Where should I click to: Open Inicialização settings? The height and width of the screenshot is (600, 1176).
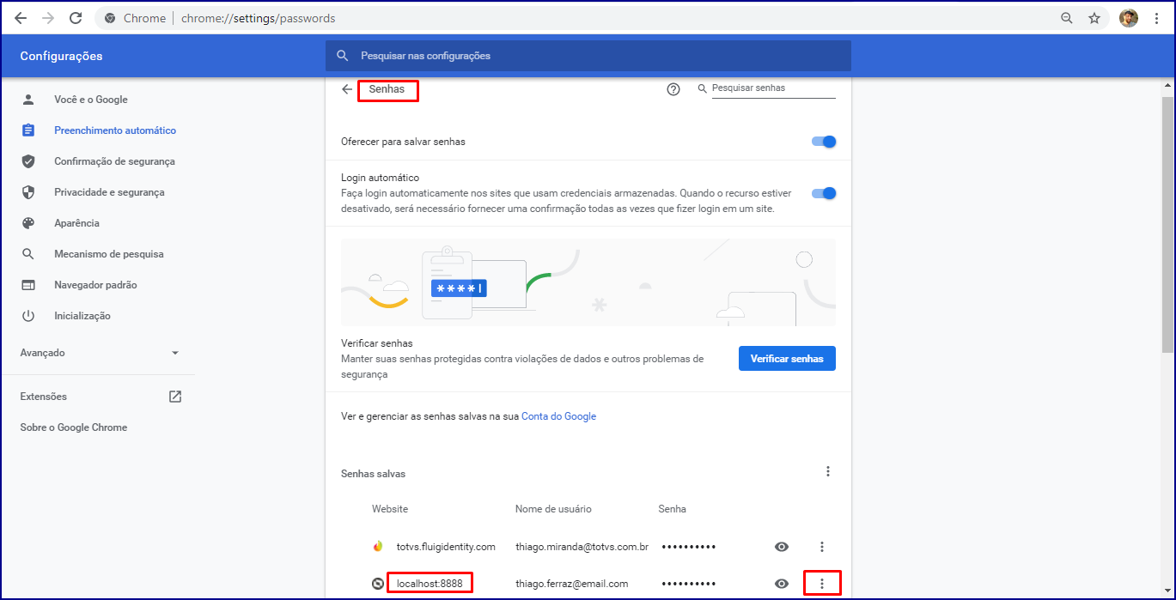click(x=82, y=316)
